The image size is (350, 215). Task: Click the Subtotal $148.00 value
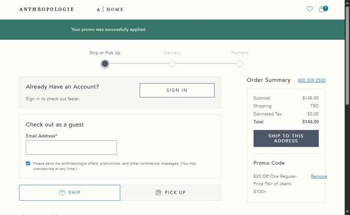click(x=310, y=98)
